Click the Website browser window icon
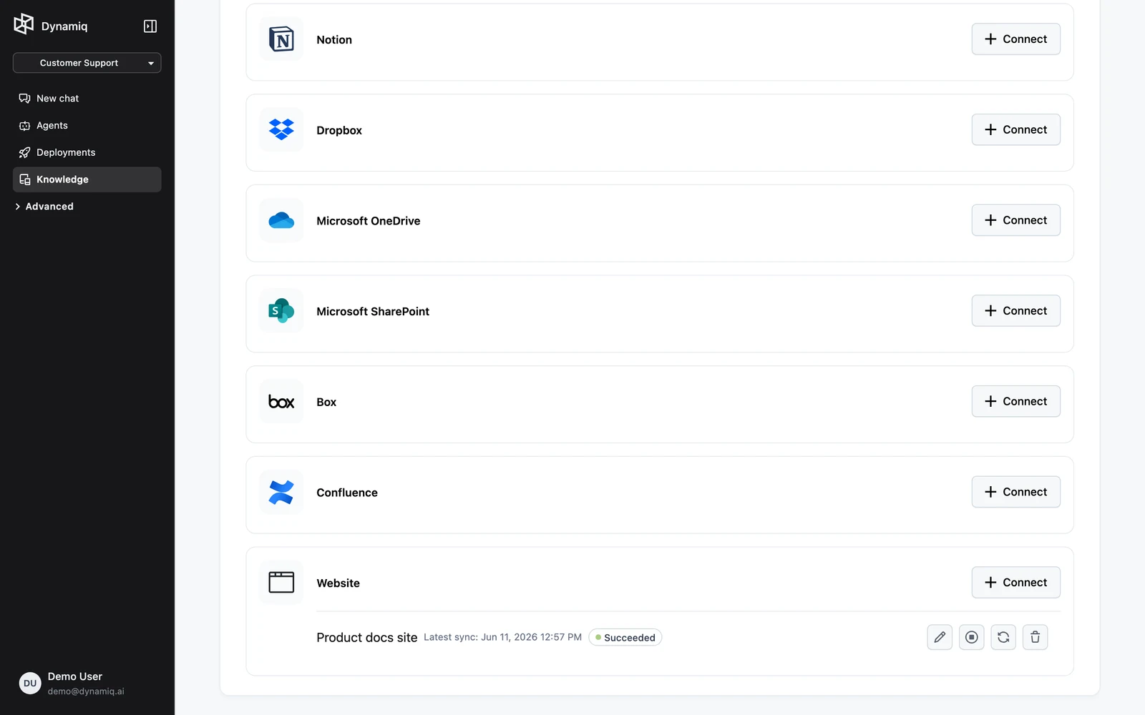The image size is (1145, 715). (x=281, y=583)
